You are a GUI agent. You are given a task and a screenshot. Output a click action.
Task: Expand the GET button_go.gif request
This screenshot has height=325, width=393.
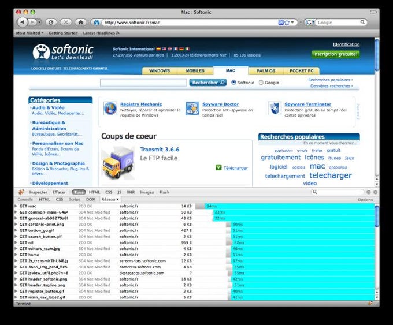(x=16, y=230)
